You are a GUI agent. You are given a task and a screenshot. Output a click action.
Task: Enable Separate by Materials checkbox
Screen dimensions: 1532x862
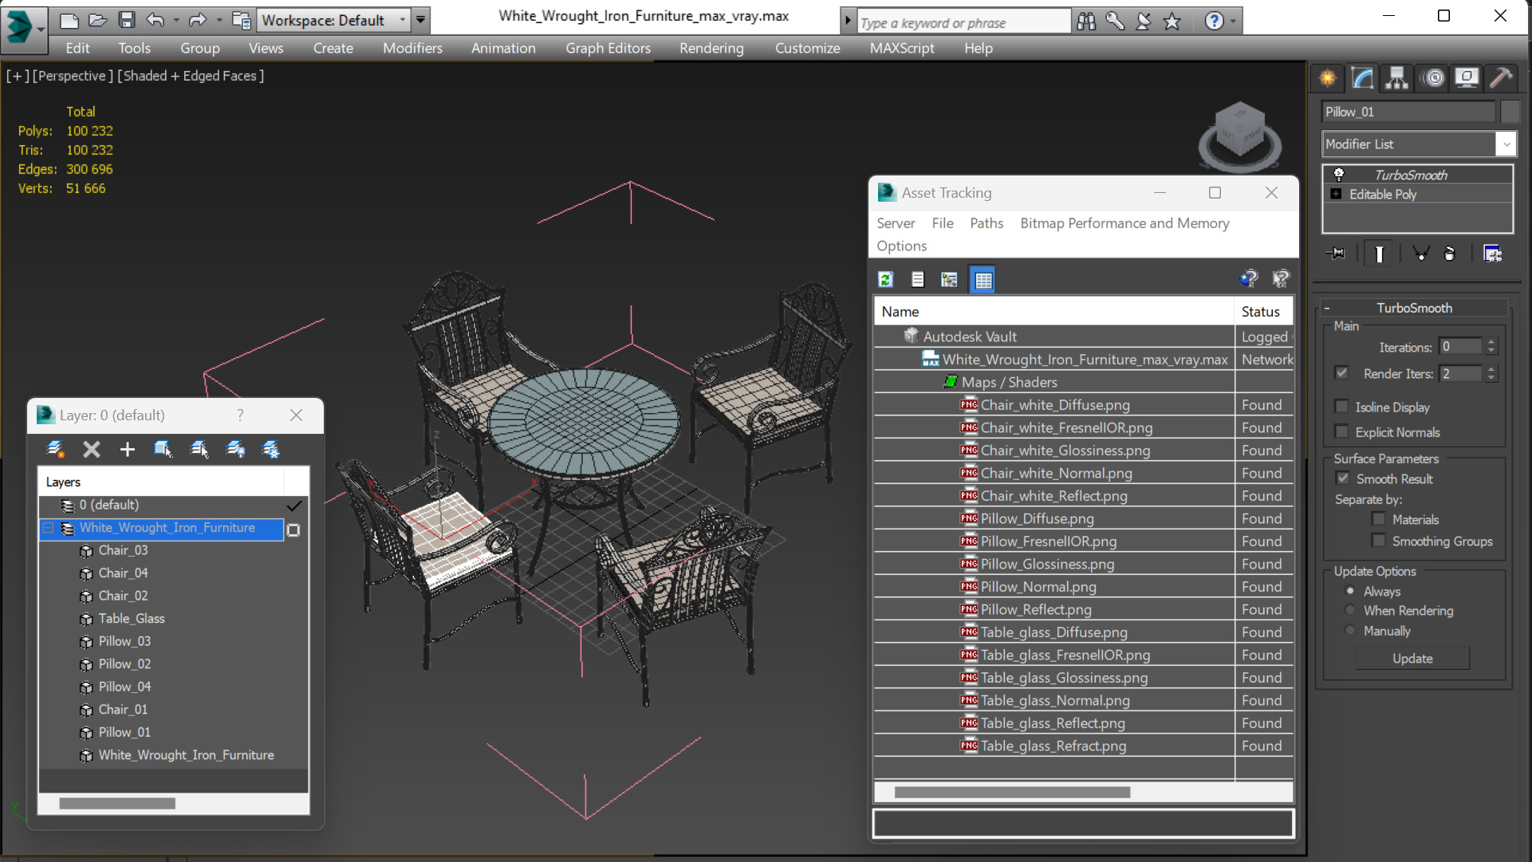[x=1379, y=519]
